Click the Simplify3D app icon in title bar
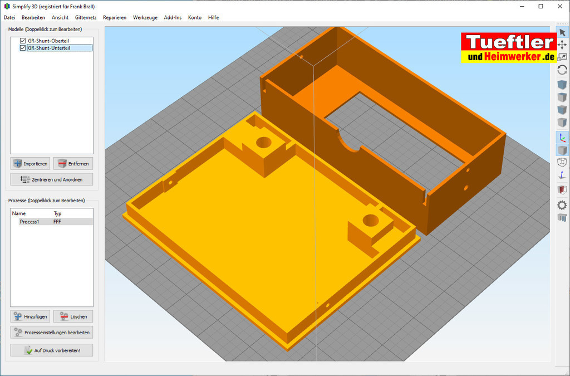The width and height of the screenshot is (570, 376). (x=7, y=7)
